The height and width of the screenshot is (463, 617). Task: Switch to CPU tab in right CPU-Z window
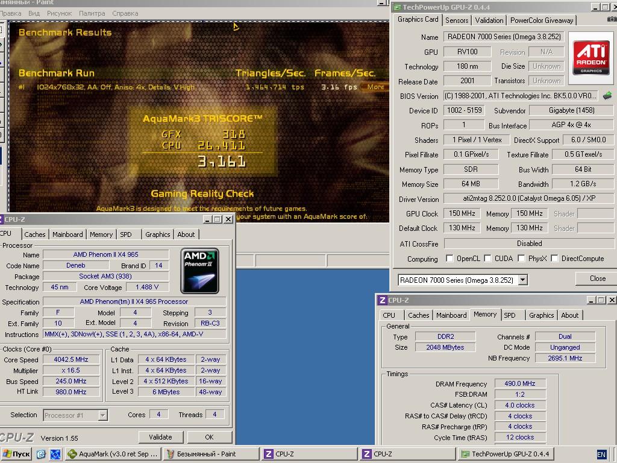coord(389,315)
